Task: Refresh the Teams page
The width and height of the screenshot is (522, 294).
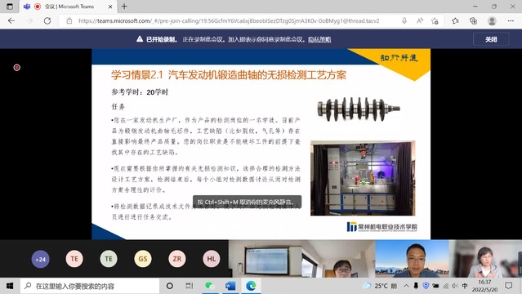Action: [x=47, y=20]
